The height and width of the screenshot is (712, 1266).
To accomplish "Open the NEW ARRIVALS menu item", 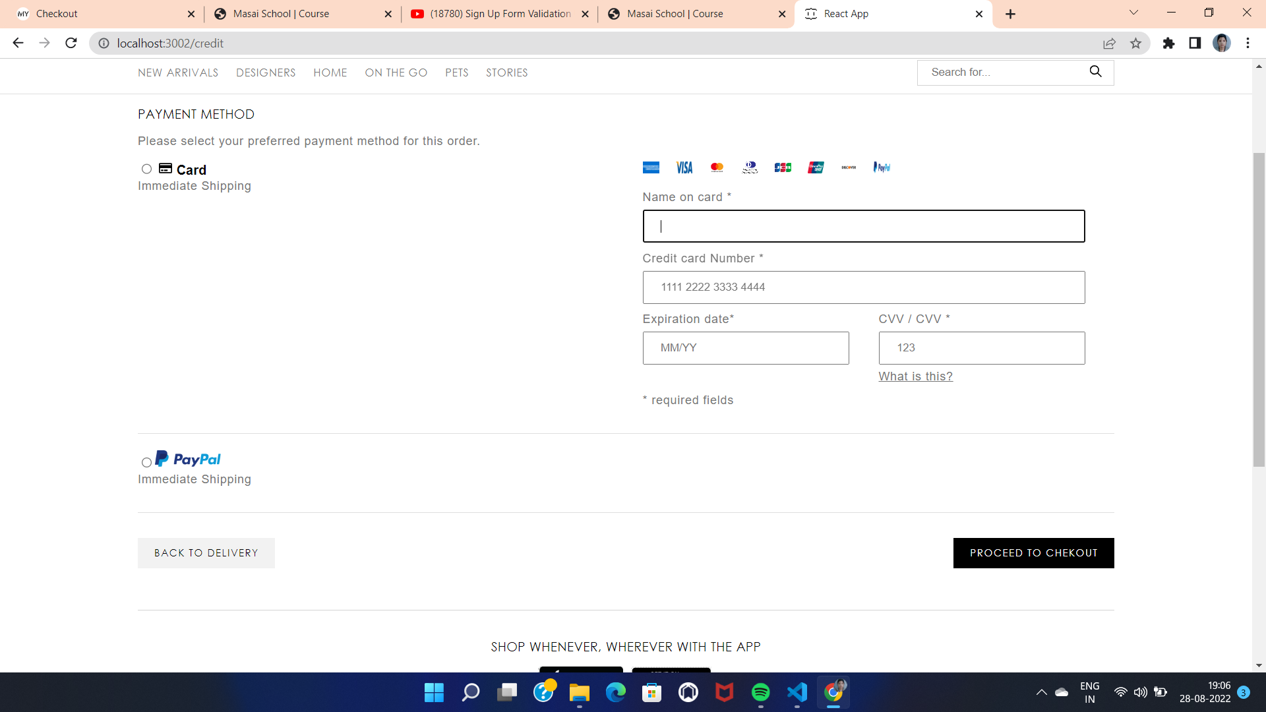I will (178, 73).
